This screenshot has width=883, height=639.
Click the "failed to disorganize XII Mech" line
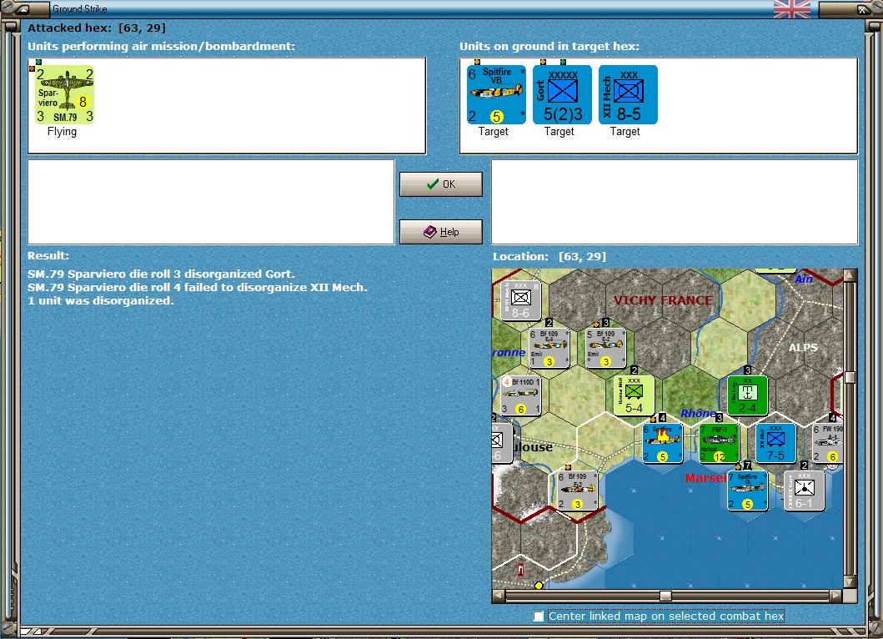coord(197,287)
